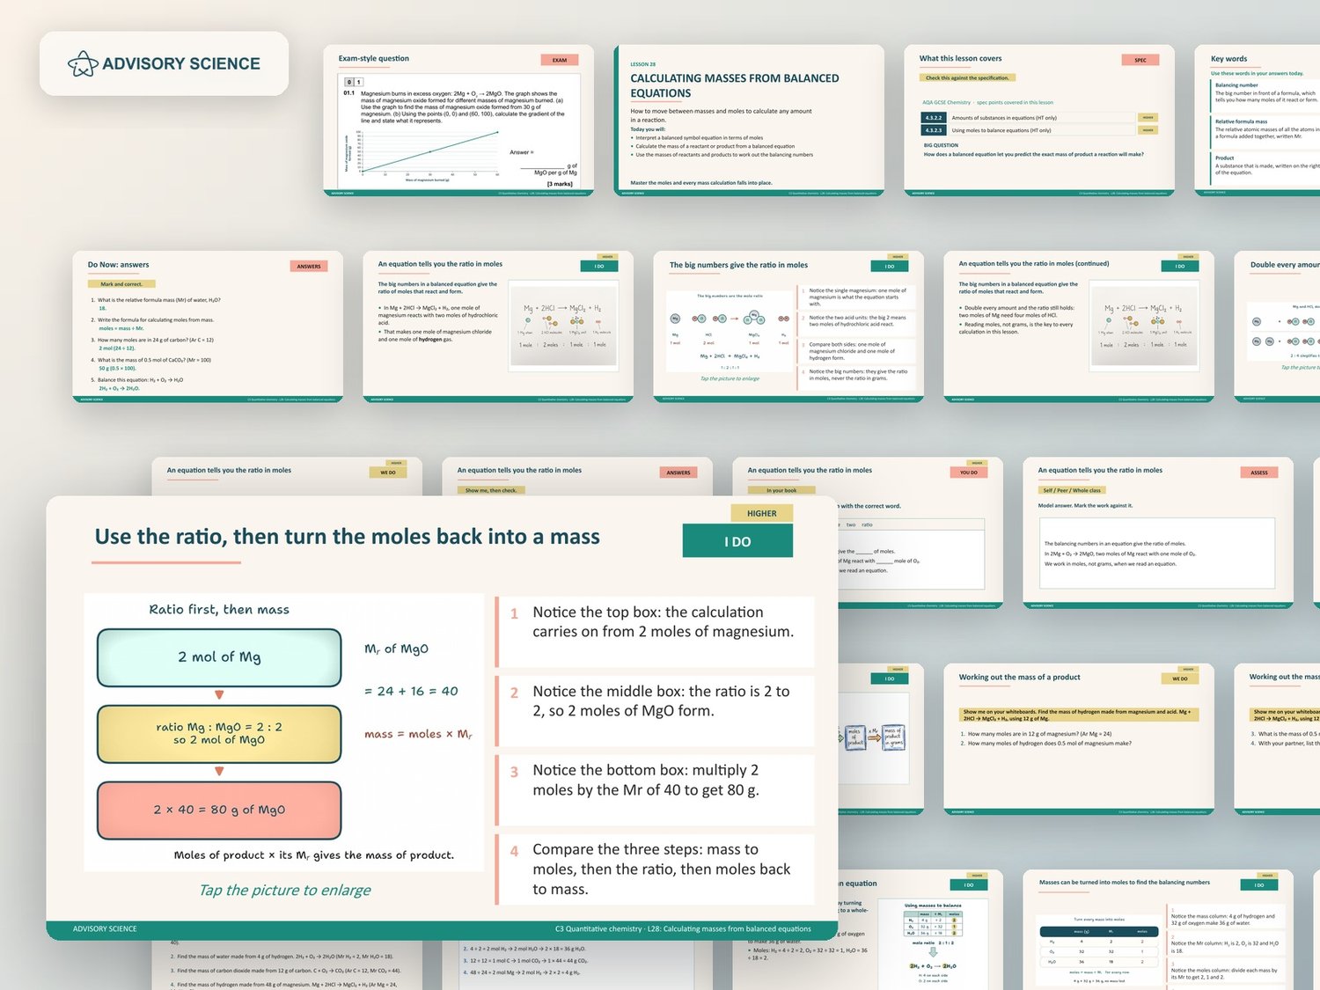Open the Do Now: answers slide

(208, 326)
